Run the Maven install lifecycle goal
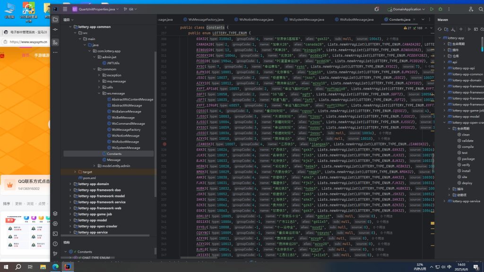 click(x=466, y=171)
